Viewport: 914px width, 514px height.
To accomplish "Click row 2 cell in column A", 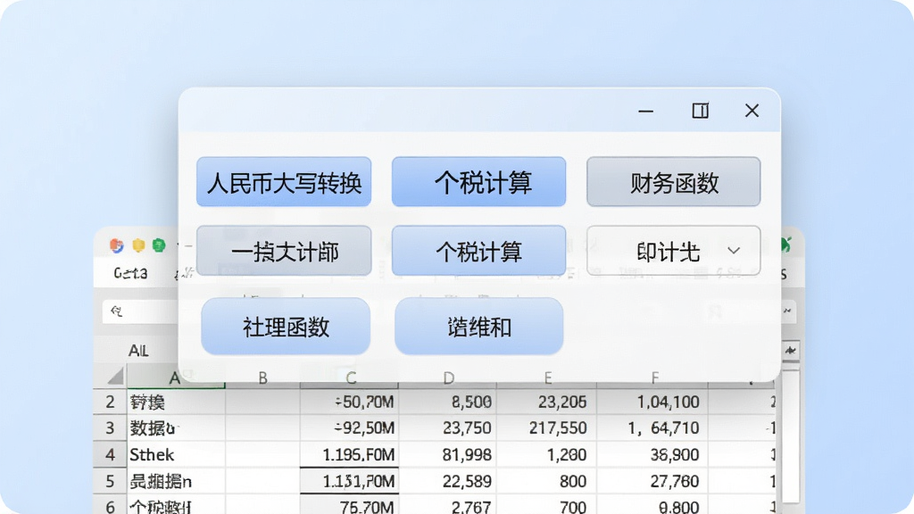I will [176, 402].
